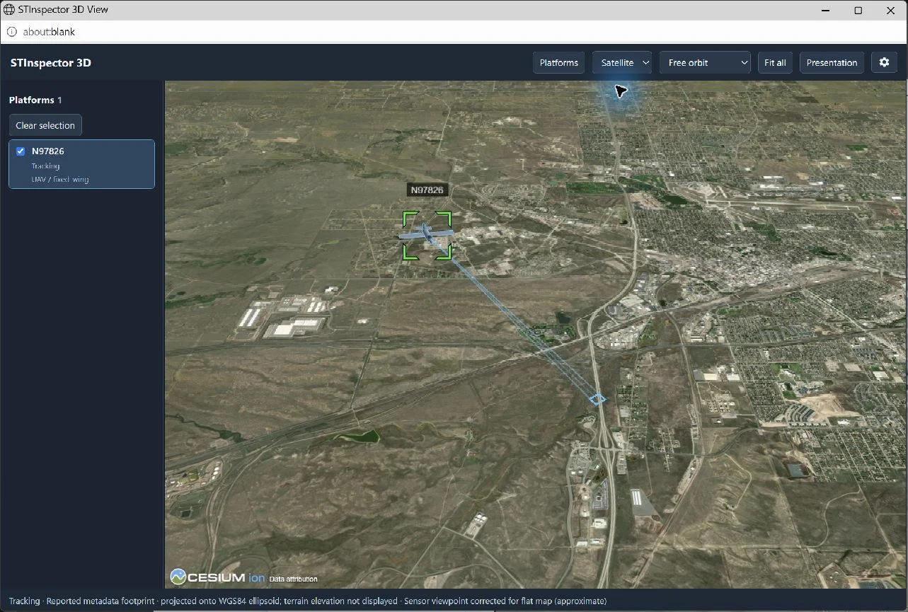This screenshot has width=908, height=612.
Task: Click the globe icon in title bar
Action: (9, 10)
